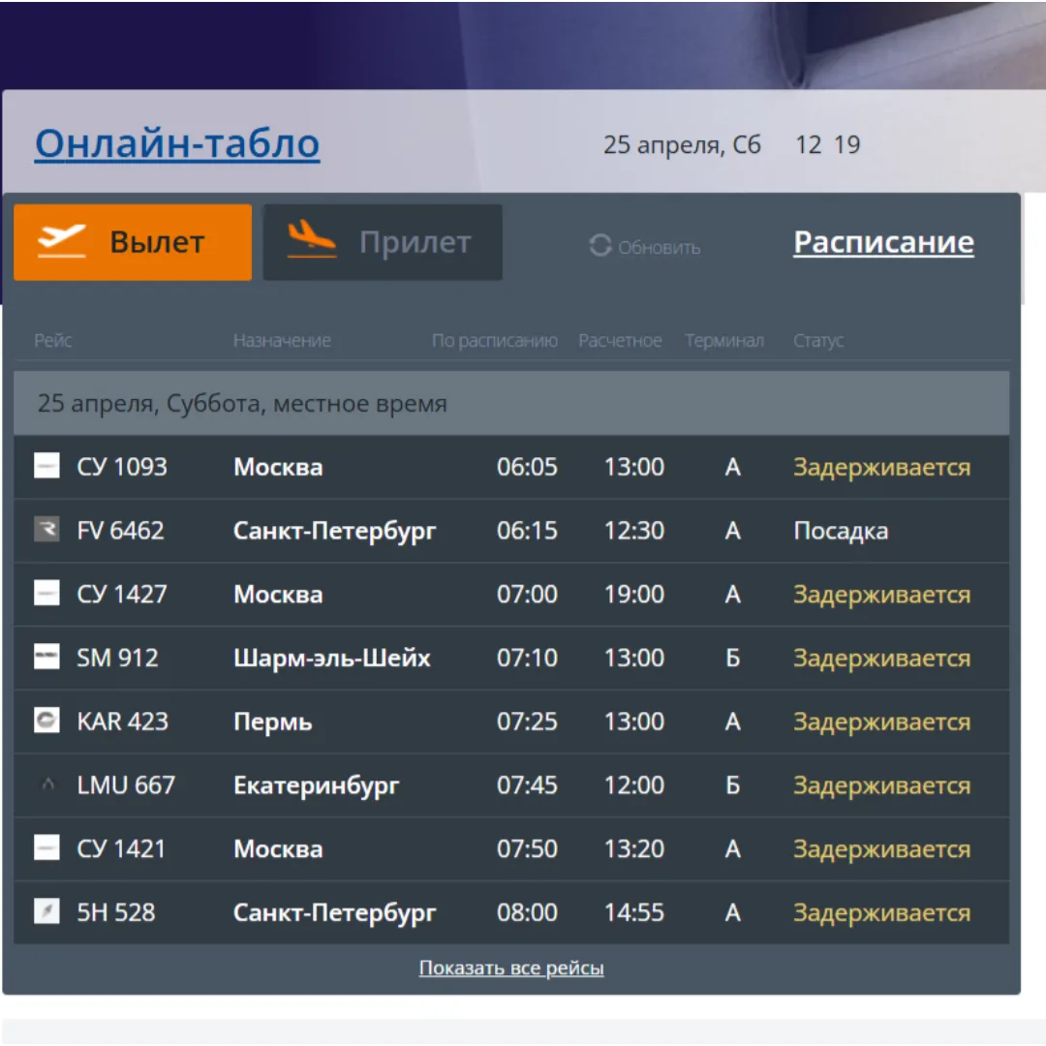
Task: Click the airline logo for flight 5H 528
Action: click(46, 912)
